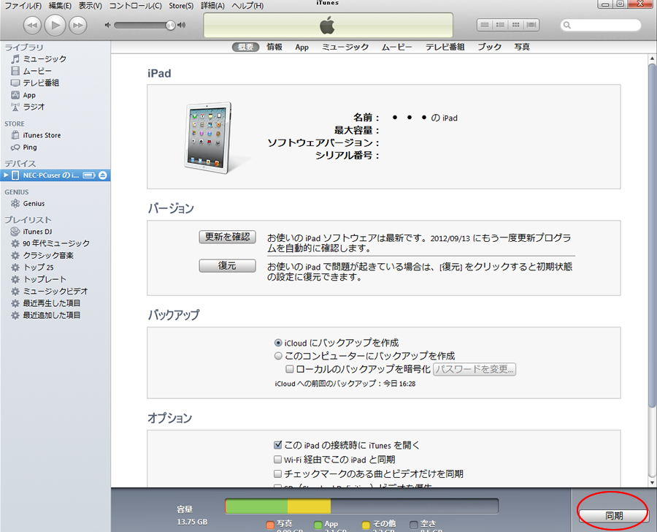
Task: Click the 同期 sync button
Action: click(x=614, y=516)
